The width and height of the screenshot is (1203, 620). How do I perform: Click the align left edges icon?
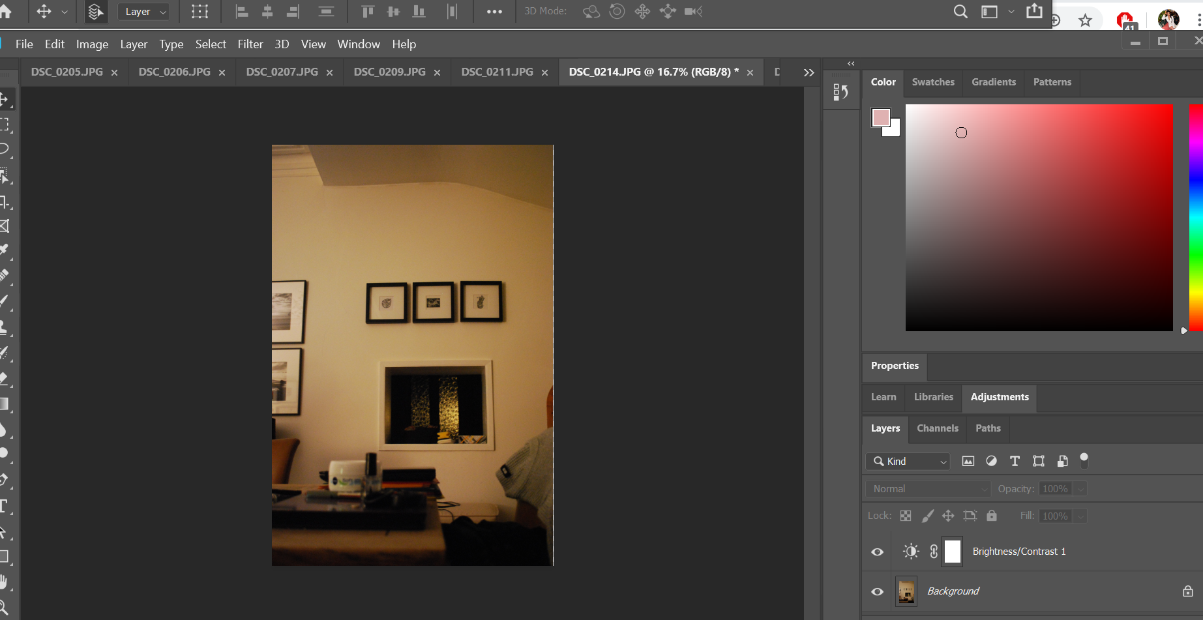point(242,12)
